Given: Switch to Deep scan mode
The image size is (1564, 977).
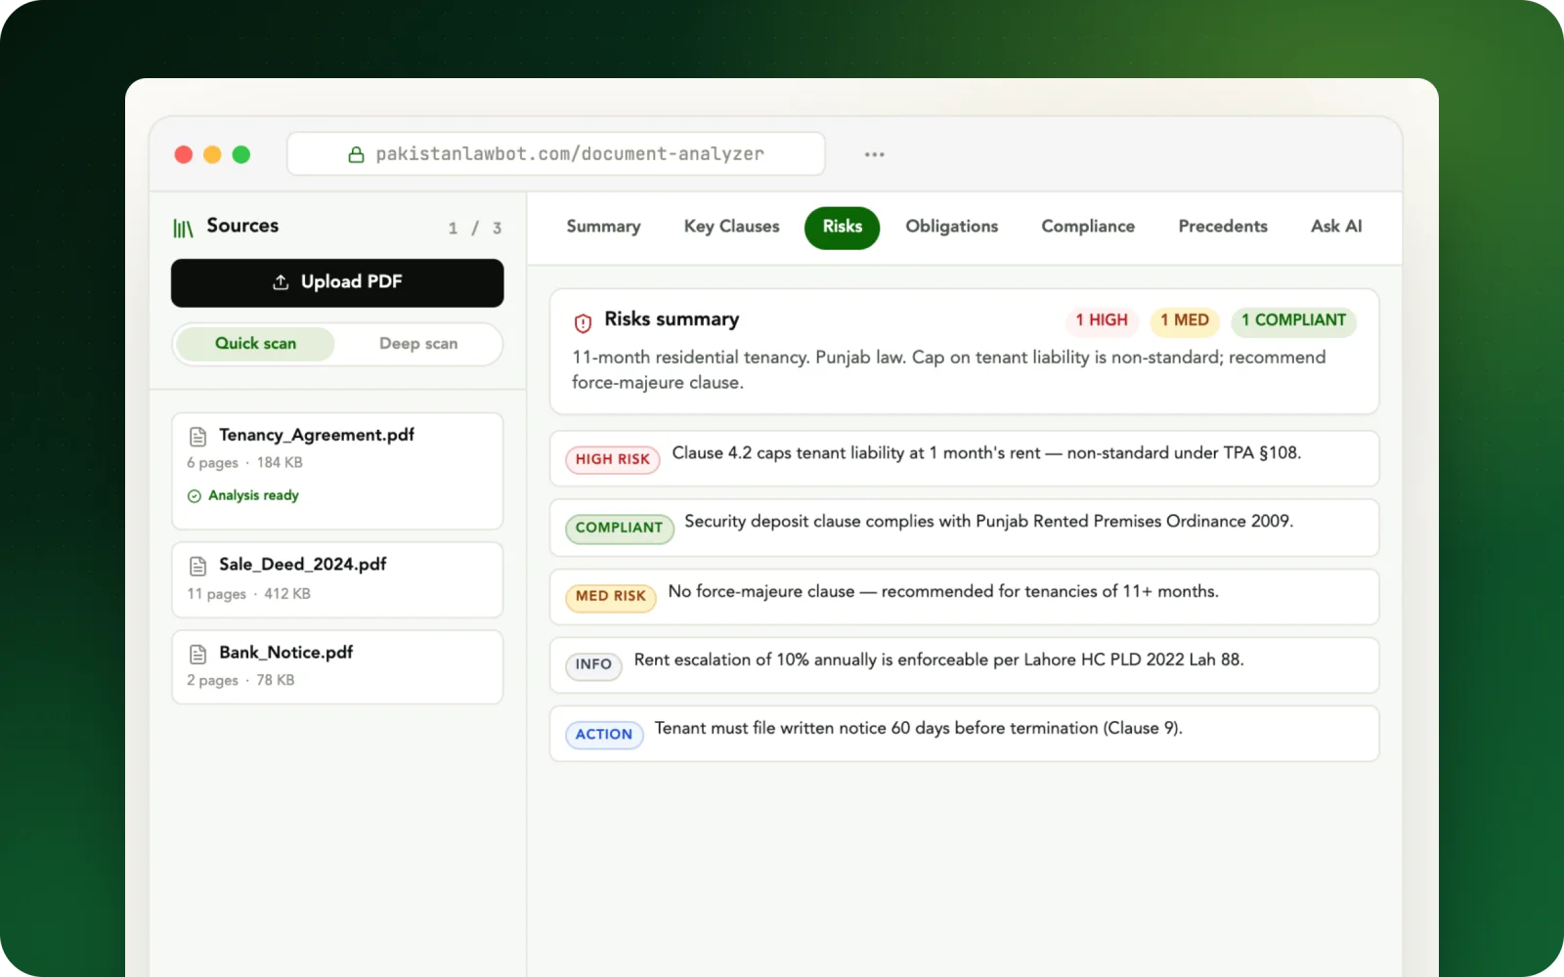Looking at the screenshot, I should click(418, 344).
